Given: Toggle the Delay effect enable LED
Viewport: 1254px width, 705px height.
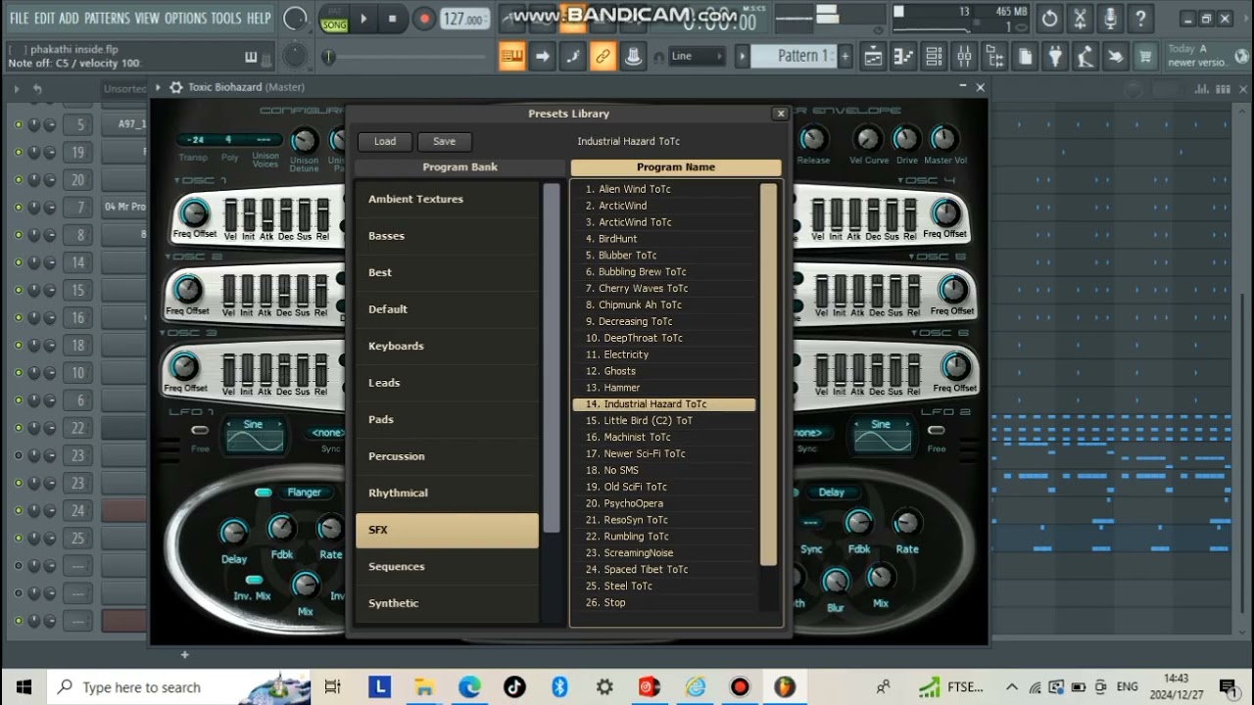Looking at the screenshot, I should (797, 493).
